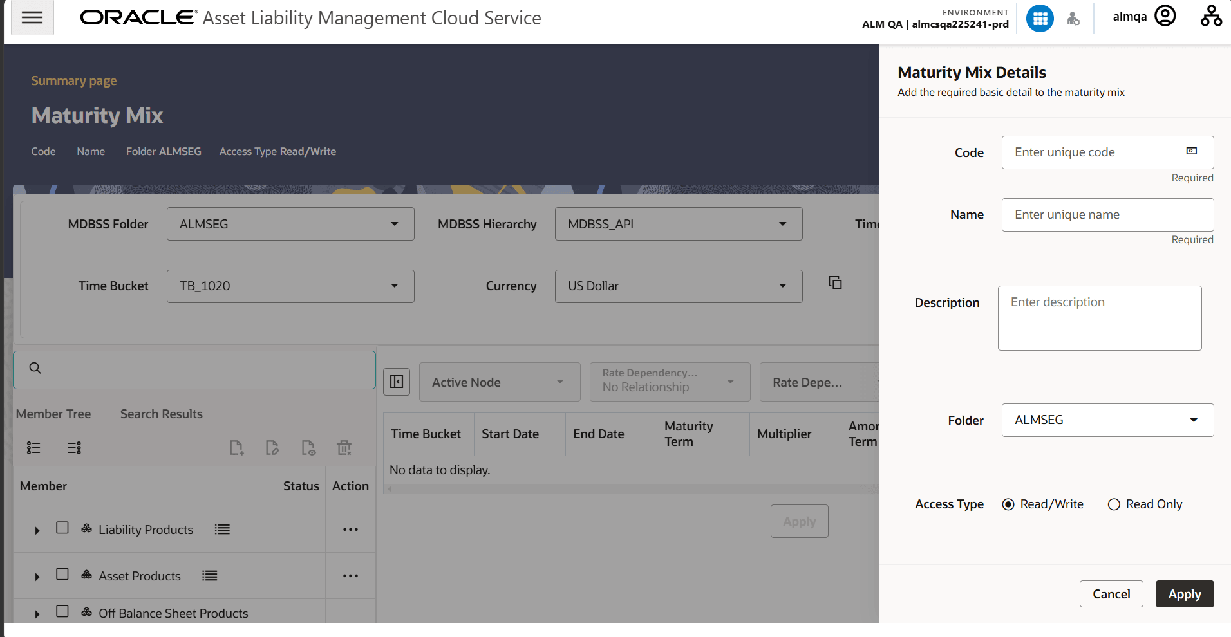Click the dark Apply button in details panel
Screen dimensions: 1231x637
[1185, 594]
